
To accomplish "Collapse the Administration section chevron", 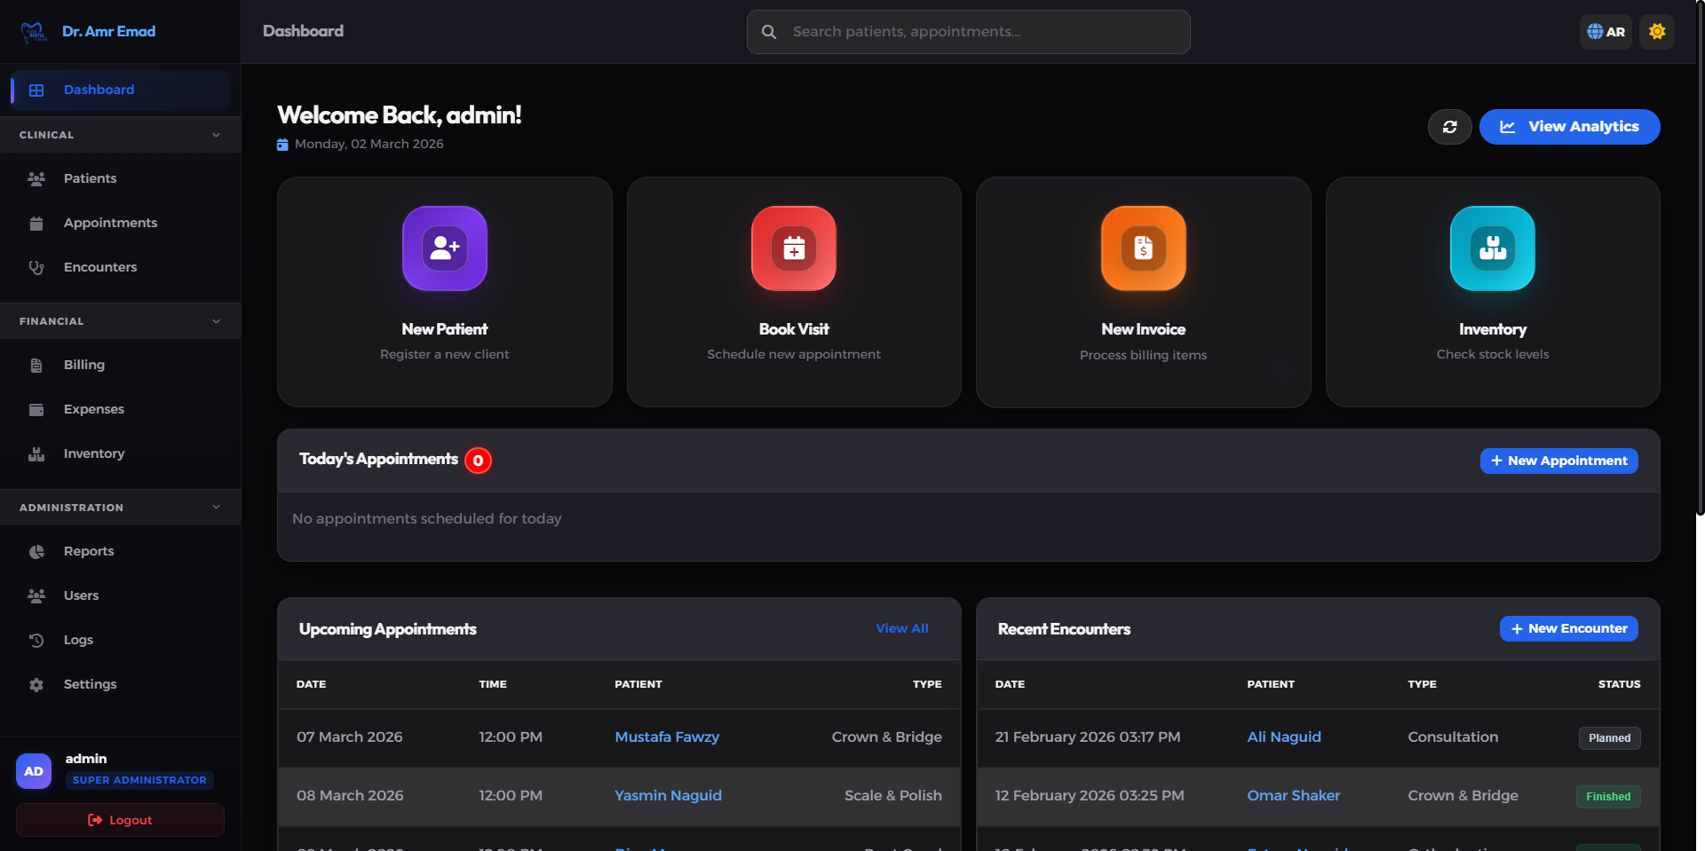I will point(216,508).
